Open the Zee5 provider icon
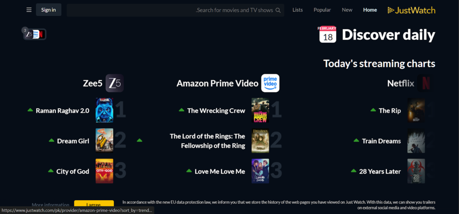Screen dimensions: 459x214 [x=114, y=83]
